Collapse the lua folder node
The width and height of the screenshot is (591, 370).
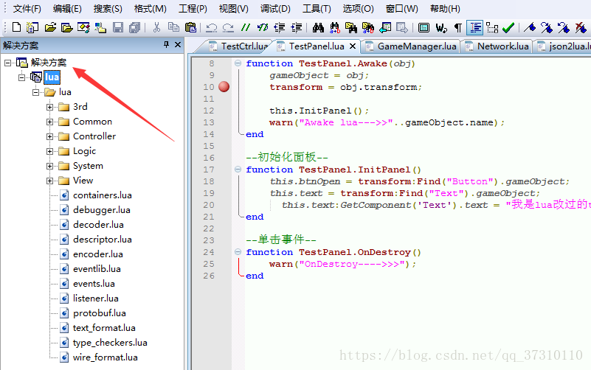pyautogui.click(x=36, y=92)
